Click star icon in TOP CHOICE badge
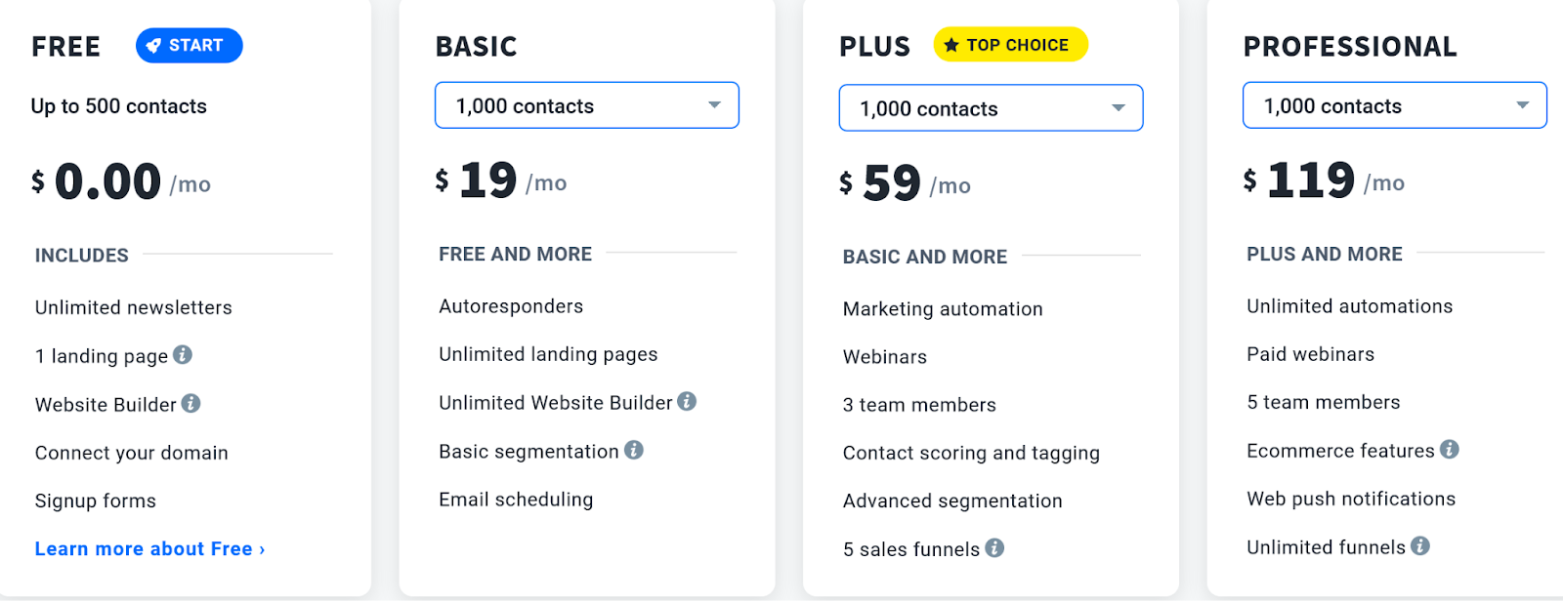1563x601 pixels. [950, 45]
